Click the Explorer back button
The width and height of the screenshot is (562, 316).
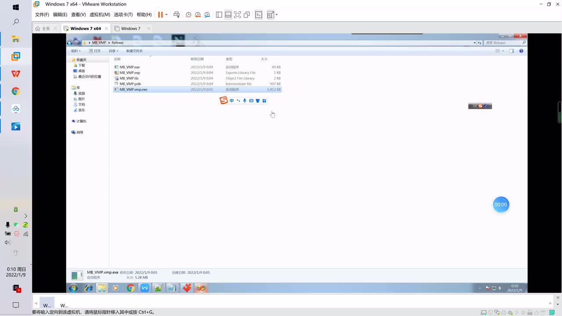click(x=70, y=43)
